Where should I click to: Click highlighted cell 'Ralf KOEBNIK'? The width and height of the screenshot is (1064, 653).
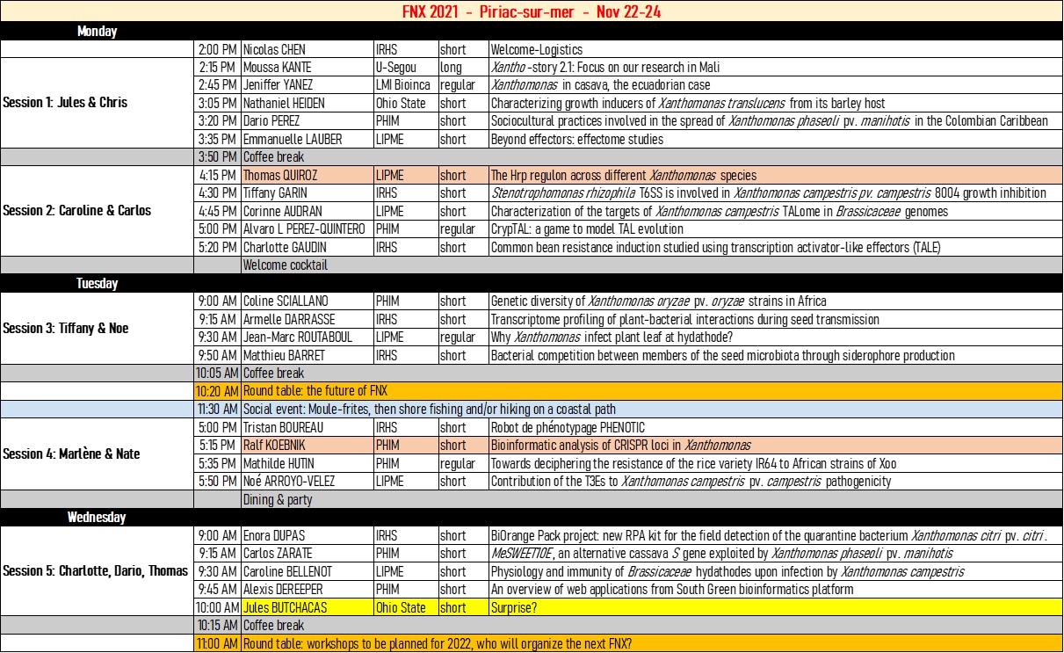[307, 446]
